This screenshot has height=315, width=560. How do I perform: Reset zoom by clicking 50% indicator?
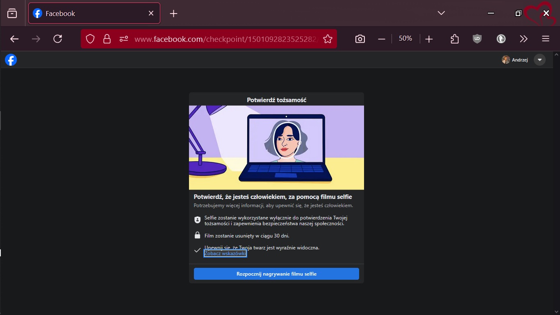click(x=405, y=39)
